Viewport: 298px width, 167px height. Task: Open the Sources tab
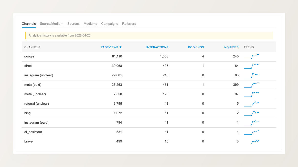tap(73, 24)
